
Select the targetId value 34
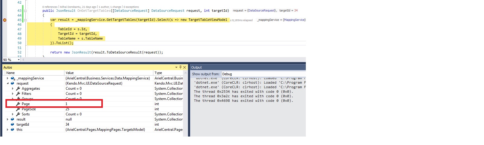tap(67, 124)
